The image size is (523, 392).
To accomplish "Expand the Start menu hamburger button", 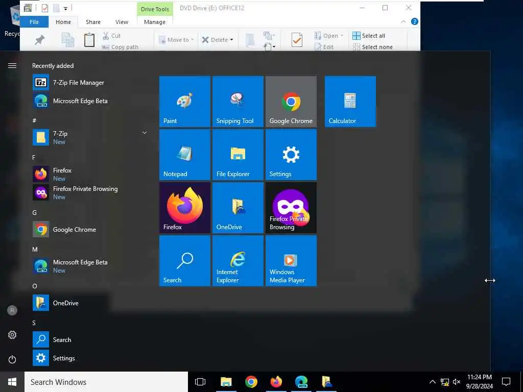I will click(12, 65).
